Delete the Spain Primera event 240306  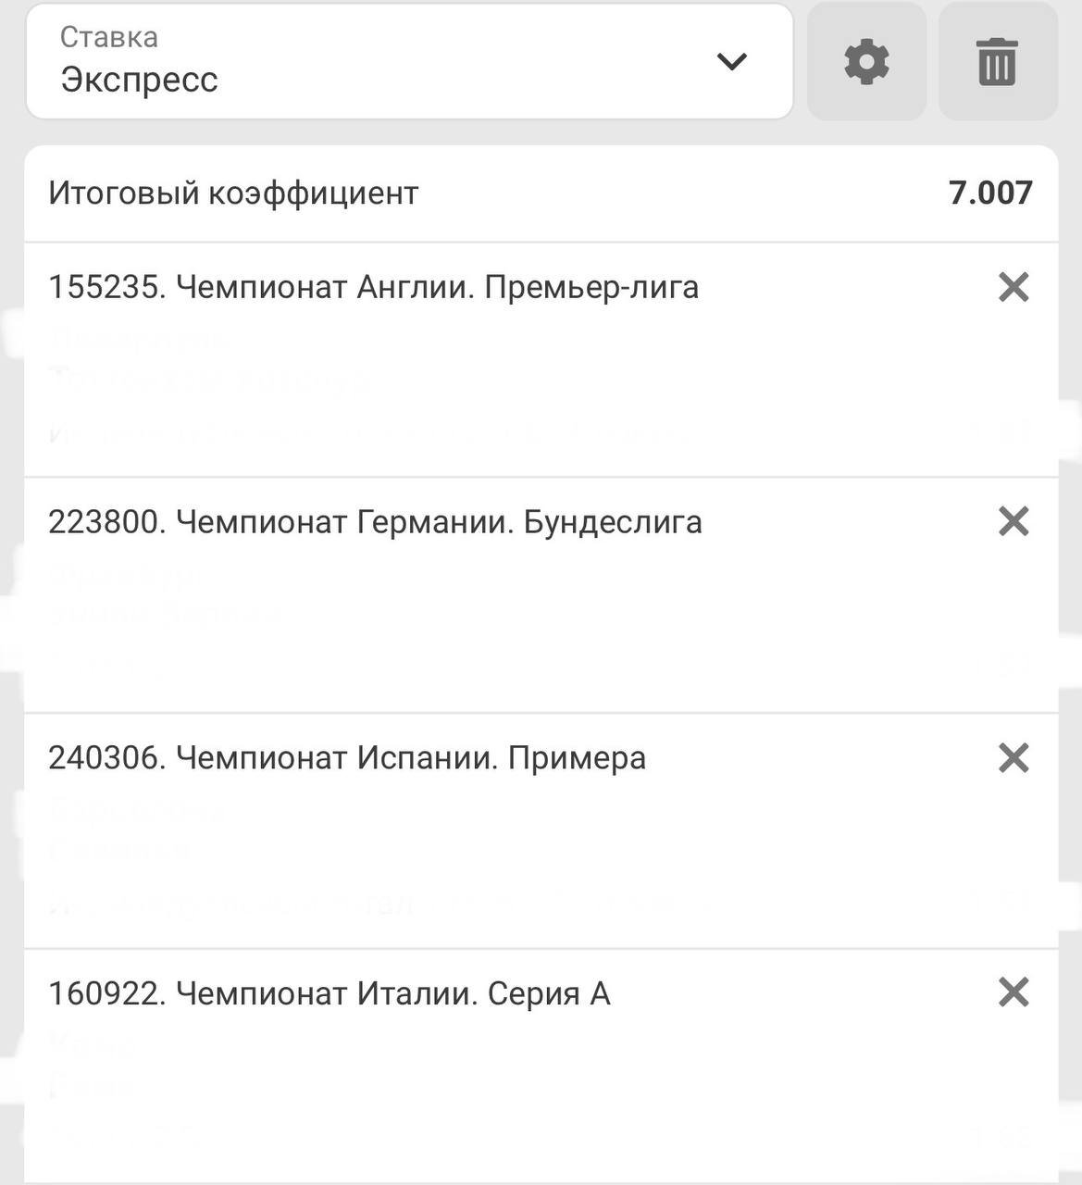click(x=1014, y=758)
